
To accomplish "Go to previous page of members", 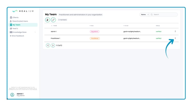I will click(x=48, y=45).
